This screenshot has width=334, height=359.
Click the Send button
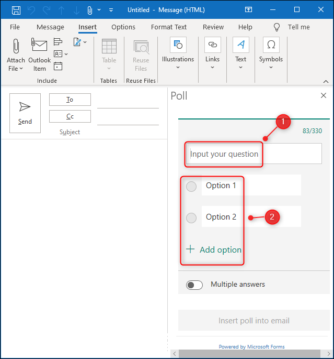coord(25,113)
